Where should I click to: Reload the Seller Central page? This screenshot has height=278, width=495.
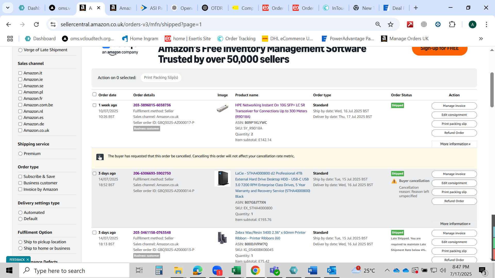[x=36, y=24]
